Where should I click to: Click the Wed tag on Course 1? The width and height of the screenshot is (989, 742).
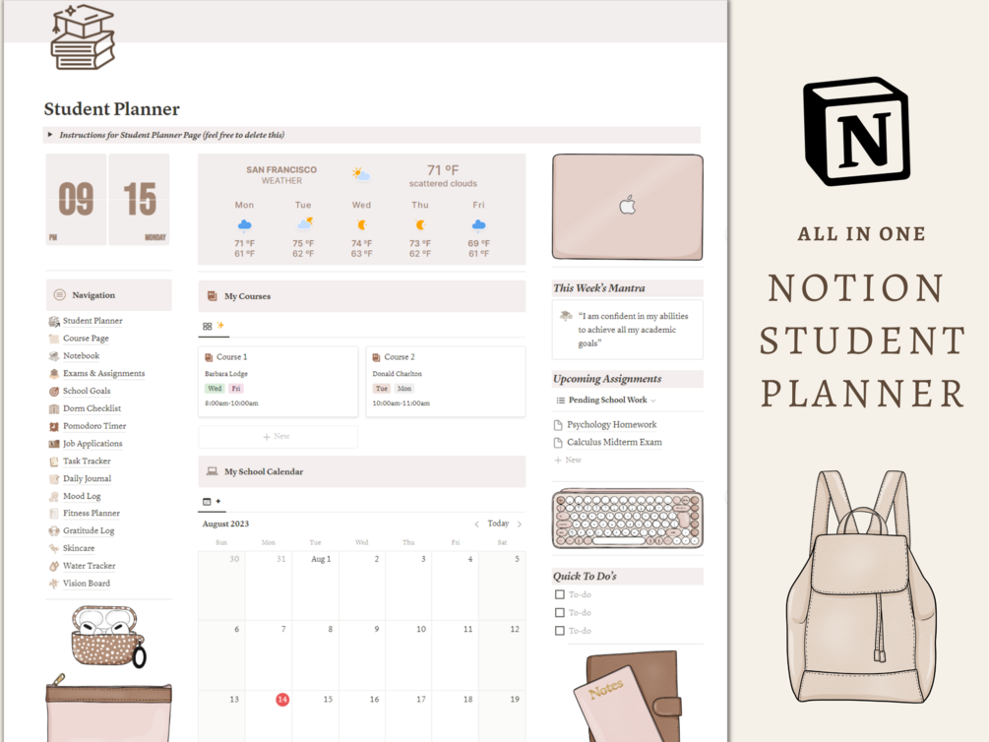[216, 389]
